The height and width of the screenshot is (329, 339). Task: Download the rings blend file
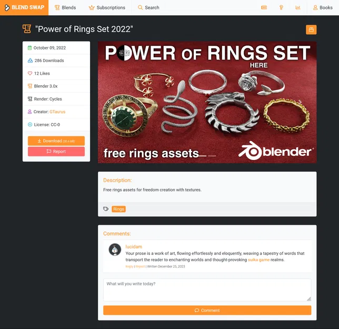coord(56,141)
